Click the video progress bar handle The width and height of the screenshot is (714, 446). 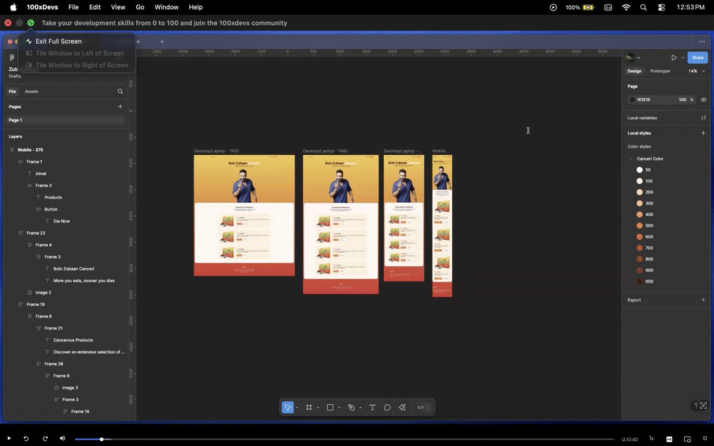click(102, 439)
